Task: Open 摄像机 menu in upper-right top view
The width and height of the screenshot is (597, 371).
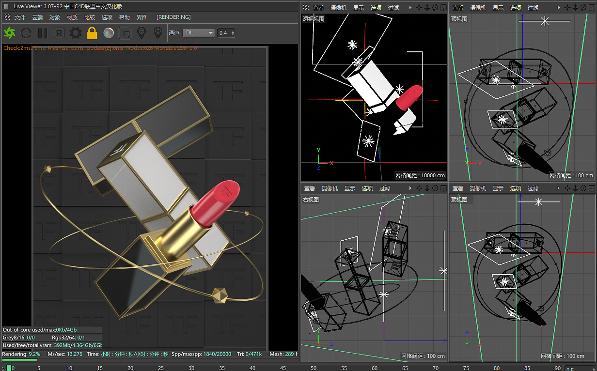Action: pyautogui.click(x=478, y=8)
